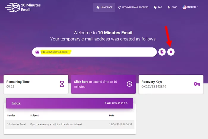Click the envelope icon in address field
The width and height of the screenshot is (208, 139).
click(x=37, y=52)
